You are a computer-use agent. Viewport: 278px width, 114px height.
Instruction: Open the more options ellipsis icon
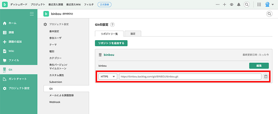(218, 5)
